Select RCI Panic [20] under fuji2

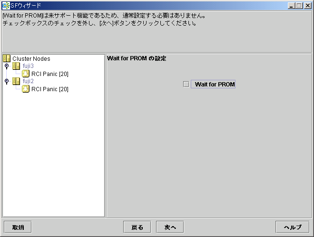pyautogui.click(x=50, y=89)
